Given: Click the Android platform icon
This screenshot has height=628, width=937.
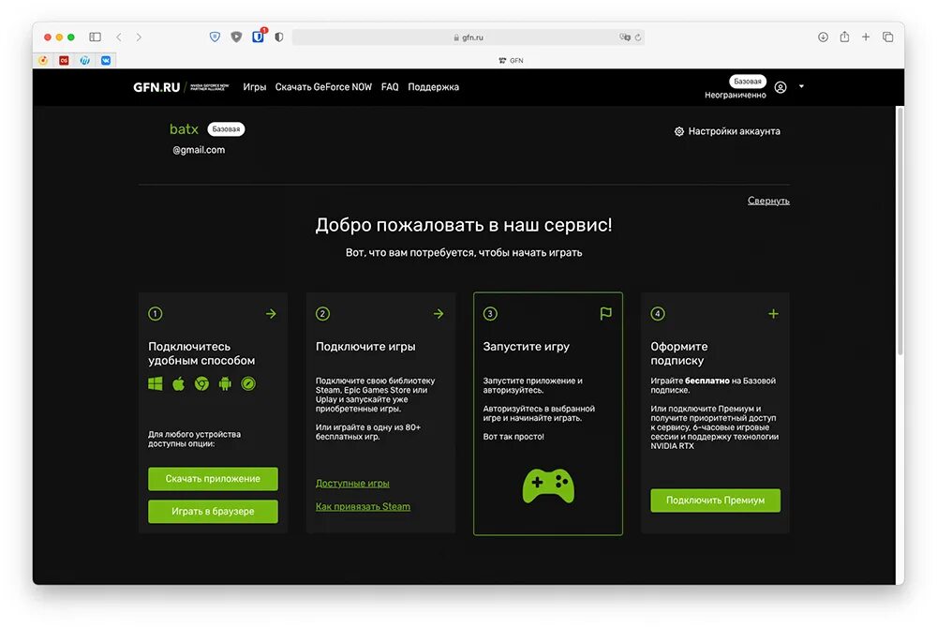Looking at the screenshot, I should (x=225, y=383).
